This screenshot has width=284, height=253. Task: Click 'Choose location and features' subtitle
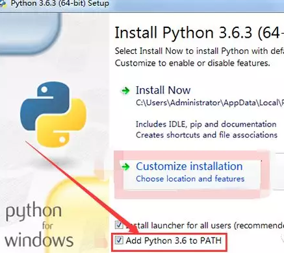pos(190,178)
